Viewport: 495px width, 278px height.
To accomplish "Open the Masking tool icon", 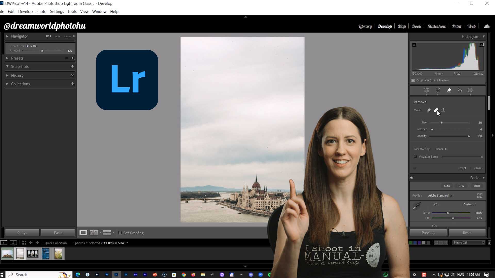I will point(470,90).
